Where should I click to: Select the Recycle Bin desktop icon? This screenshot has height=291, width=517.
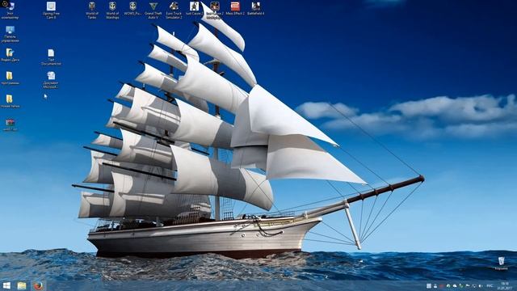(501, 264)
